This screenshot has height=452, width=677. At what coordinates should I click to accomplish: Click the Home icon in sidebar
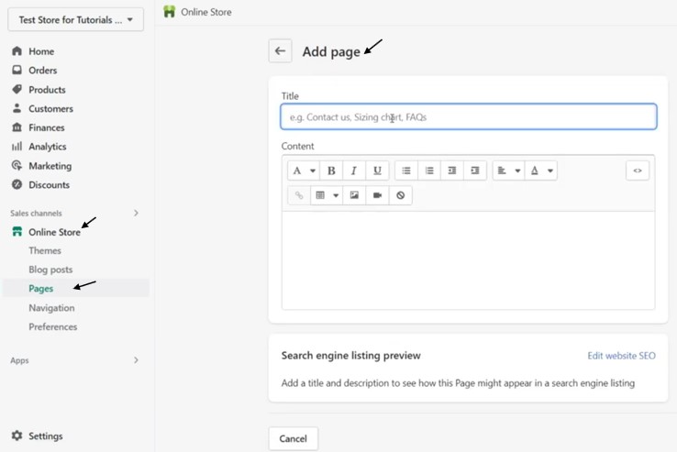17,51
